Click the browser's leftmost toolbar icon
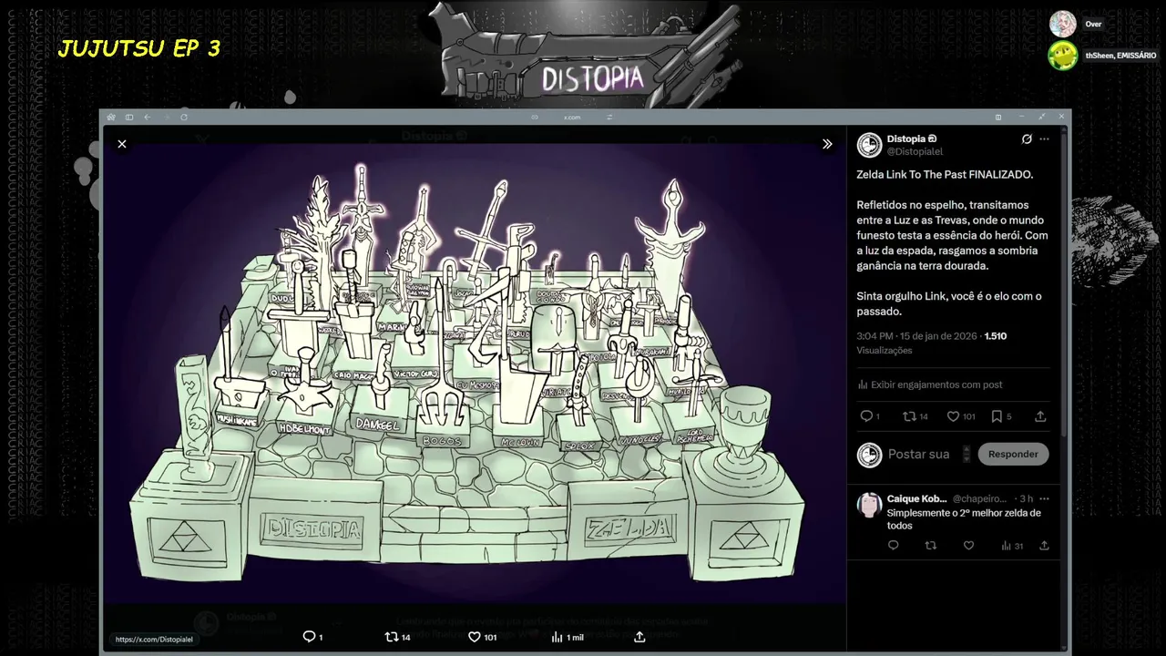Image resolution: width=1166 pixels, height=656 pixels. click(111, 117)
